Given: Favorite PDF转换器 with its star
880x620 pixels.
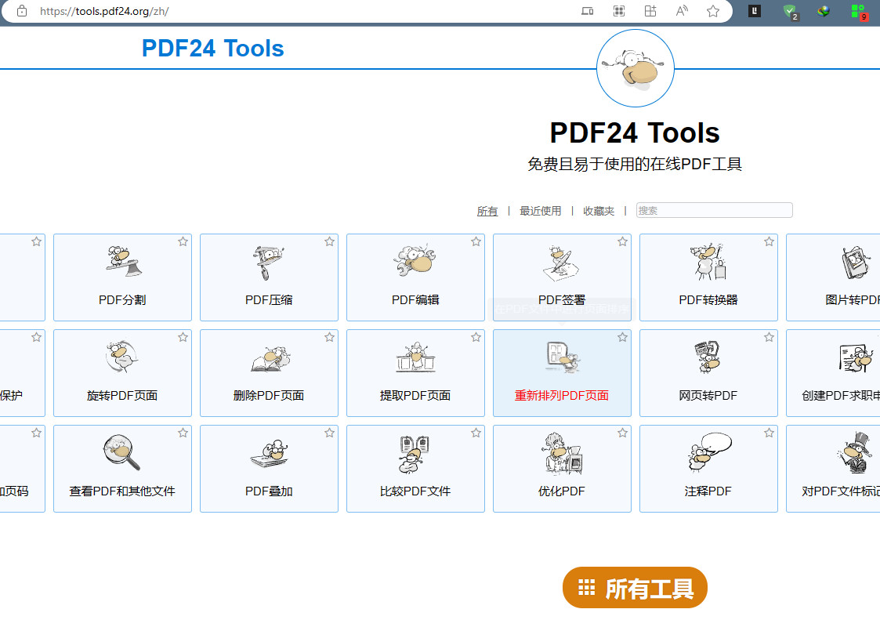Looking at the screenshot, I should tap(769, 241).
